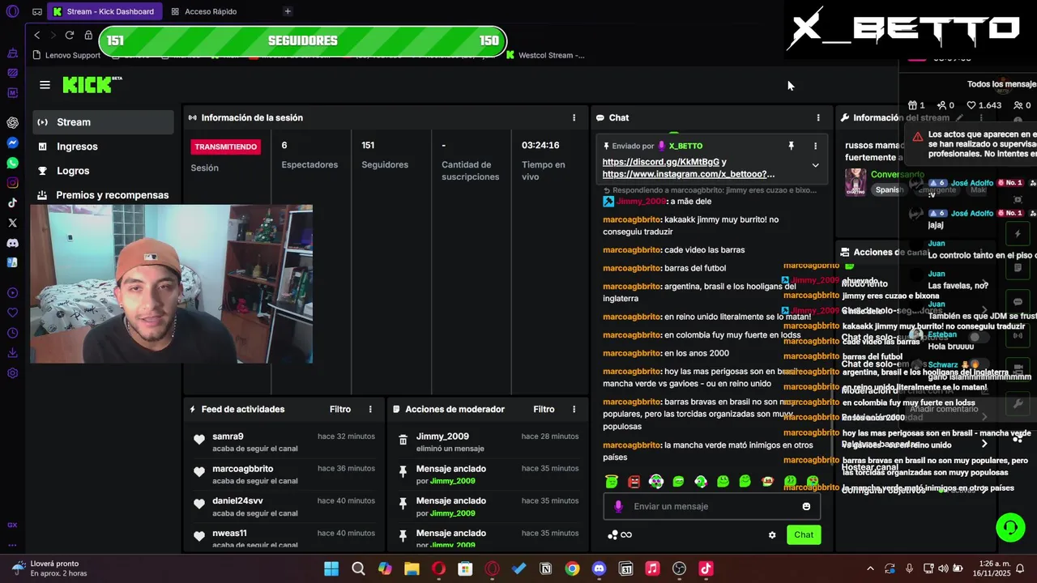
Task: Open the Kick hamburger menu
Action: 45,85
